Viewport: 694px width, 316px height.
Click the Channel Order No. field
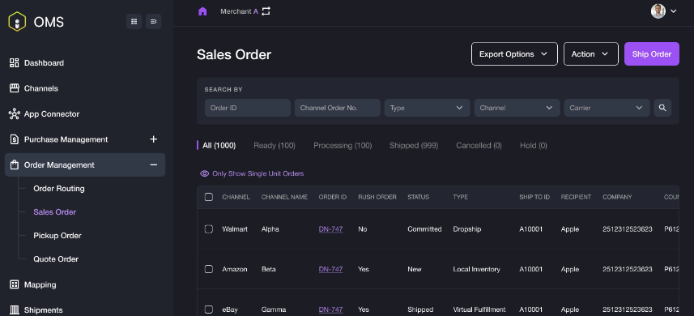tap(337, 108)
